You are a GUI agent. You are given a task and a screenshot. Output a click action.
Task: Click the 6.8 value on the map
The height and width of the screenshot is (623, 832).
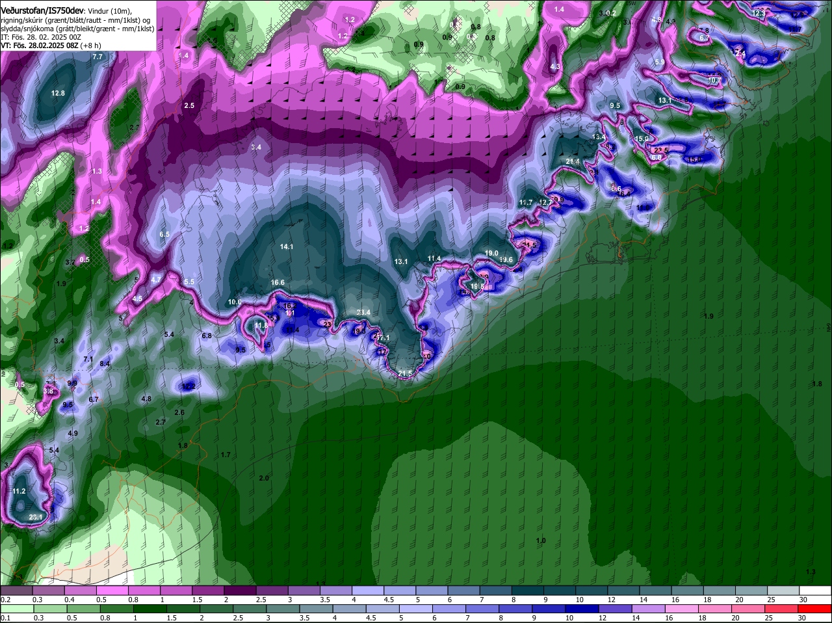coord(207,336)
